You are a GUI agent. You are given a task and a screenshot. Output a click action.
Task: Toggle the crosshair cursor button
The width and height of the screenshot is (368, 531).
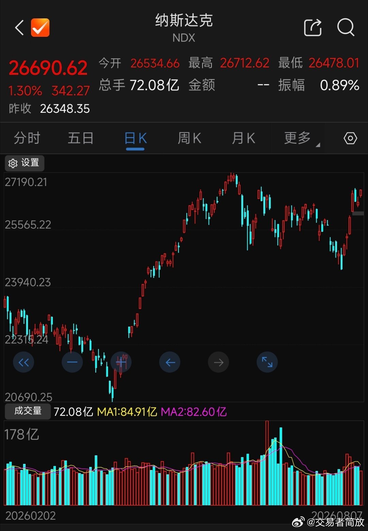(121, 362)
